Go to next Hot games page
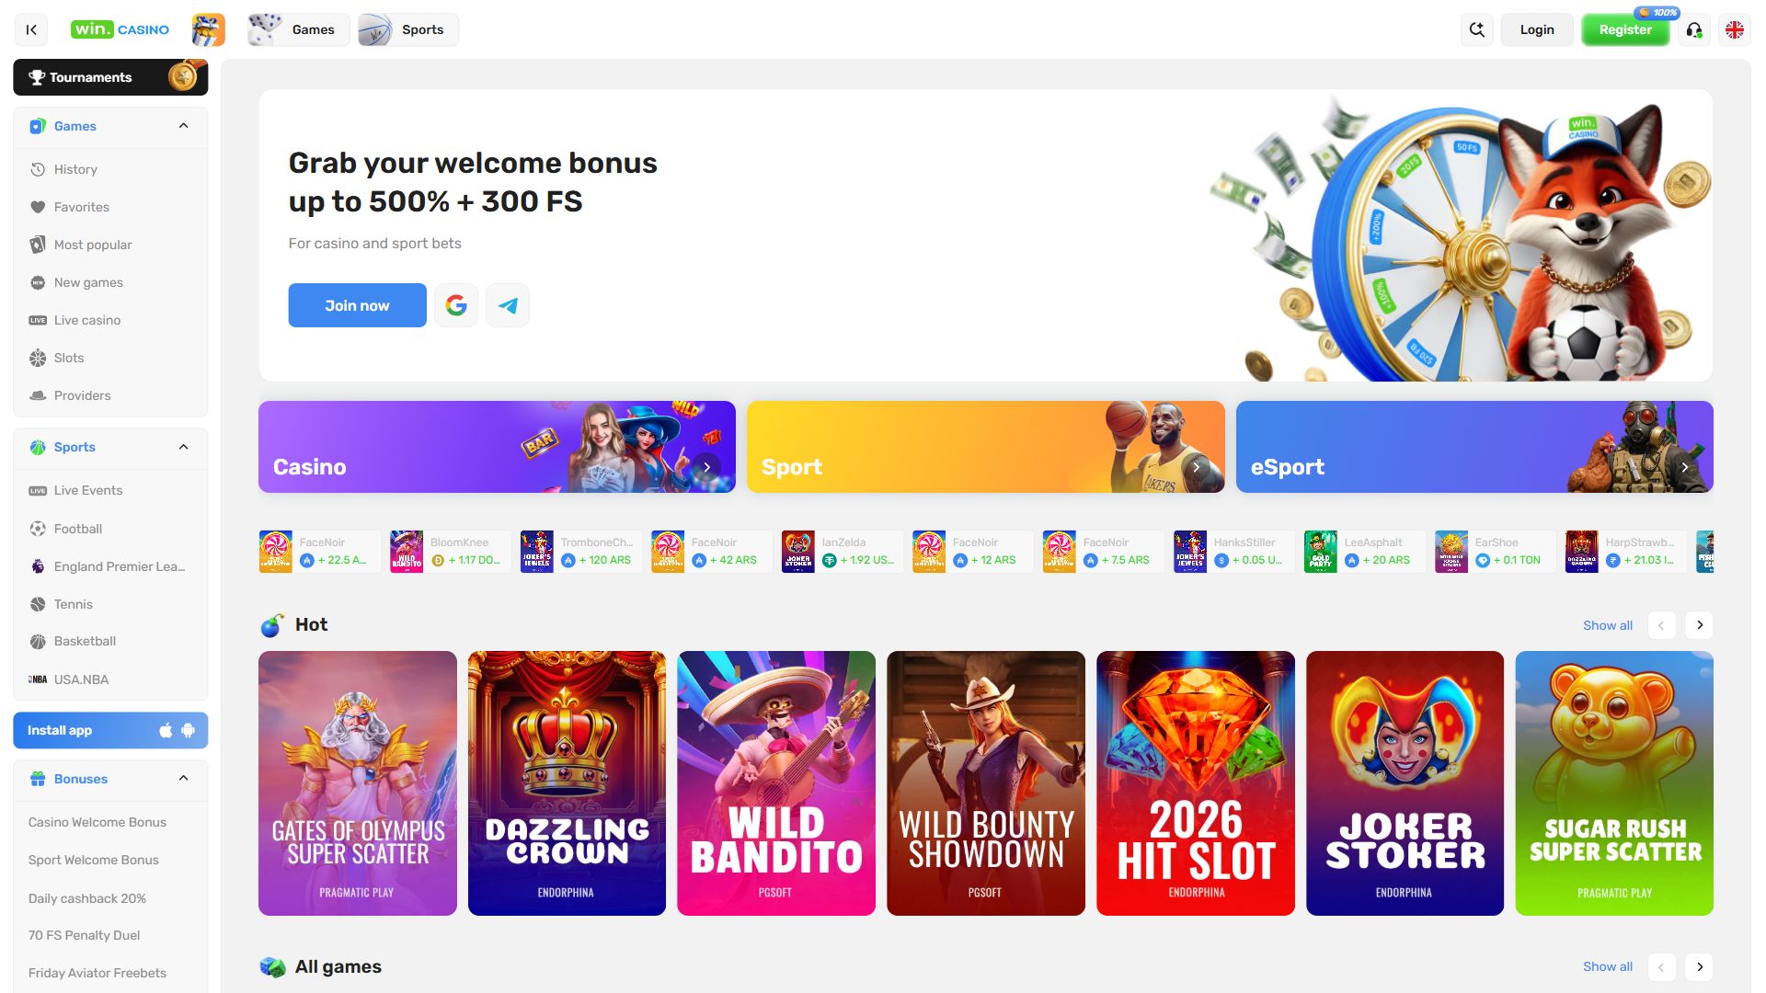1766x993 pixels. pyautogui.click(x=1700, y=625)
